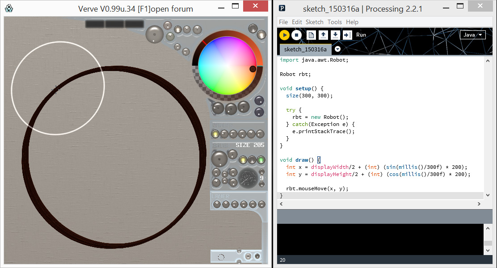497x268 pixels.
Task: Click the upper dark purple knob beside color wheel
Action: click(259, 101)
